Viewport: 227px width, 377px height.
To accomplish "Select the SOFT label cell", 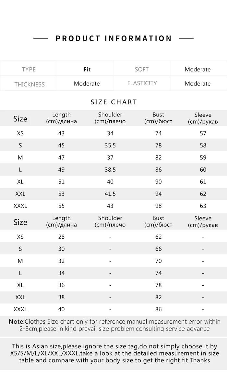I will [x=142, y=69].
